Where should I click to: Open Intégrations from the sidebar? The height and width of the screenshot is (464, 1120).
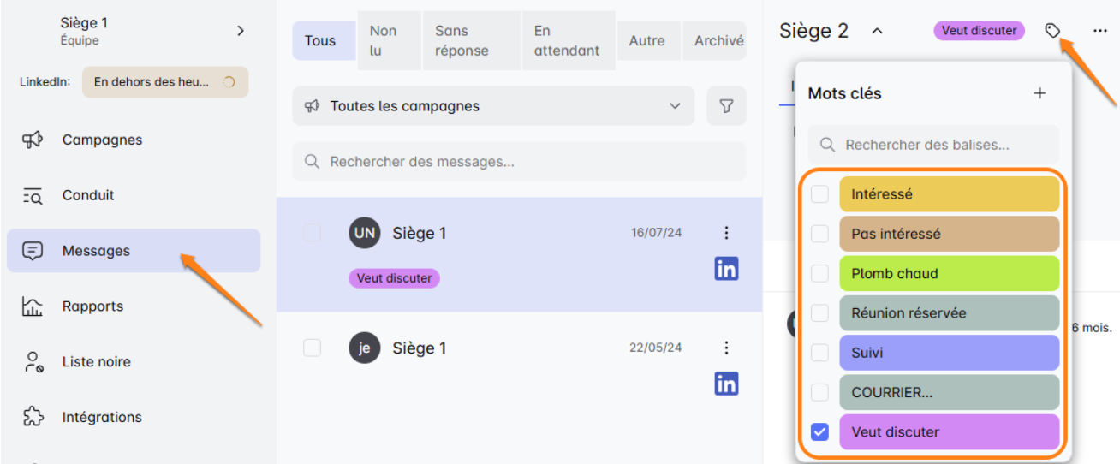(101, 417)
